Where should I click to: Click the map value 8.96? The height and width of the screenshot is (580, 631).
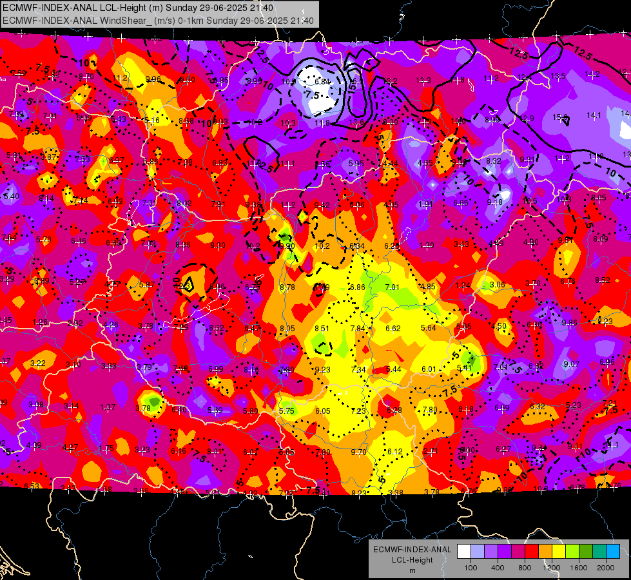(217, 286)
